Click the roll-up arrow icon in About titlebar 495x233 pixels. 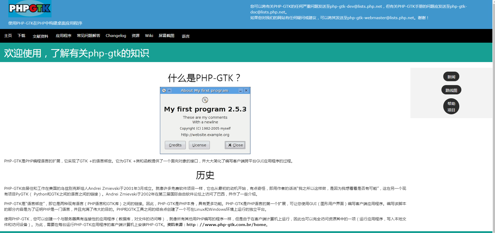click(169, 91)
